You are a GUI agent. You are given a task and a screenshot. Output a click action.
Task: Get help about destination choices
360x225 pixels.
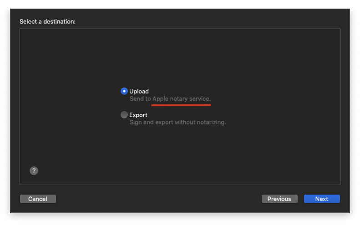(34, 171)
